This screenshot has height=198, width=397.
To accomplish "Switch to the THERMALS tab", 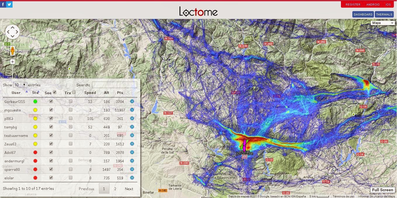I will click(384, 14).
